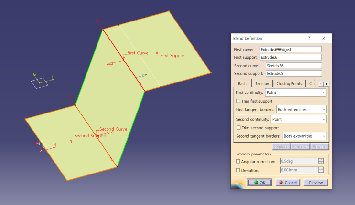Open the Second continuity dropdown
Image resolution: width=355 pixels, height=205 pixels.
299,119
